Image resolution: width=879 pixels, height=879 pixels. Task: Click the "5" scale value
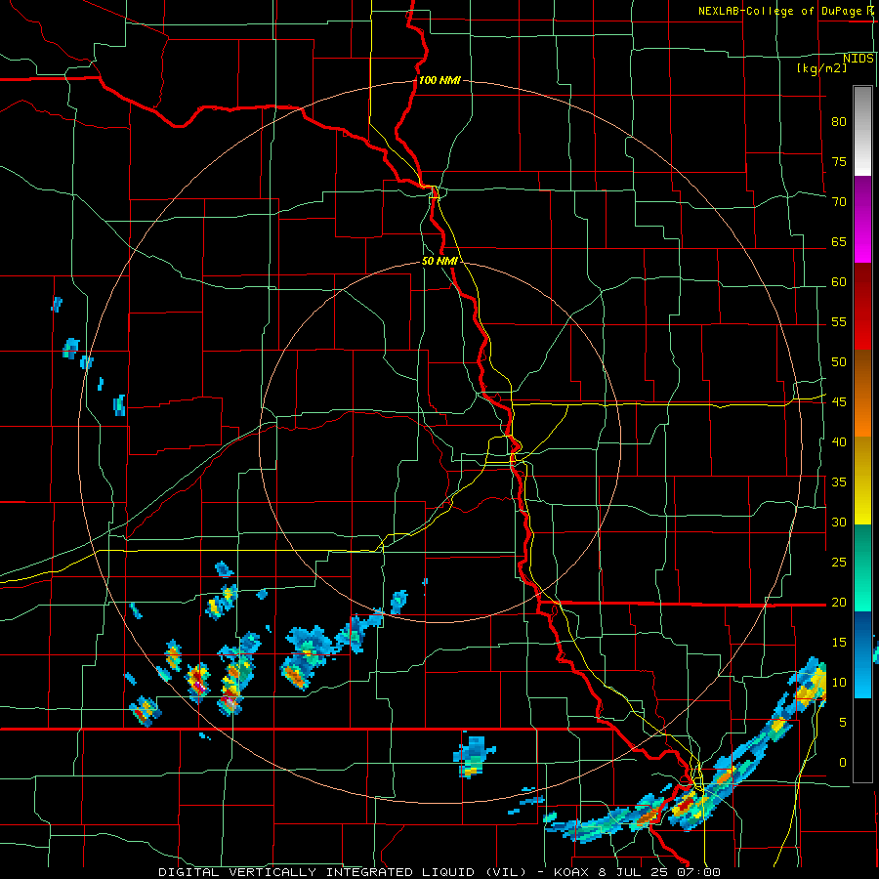tap(843, 722)
